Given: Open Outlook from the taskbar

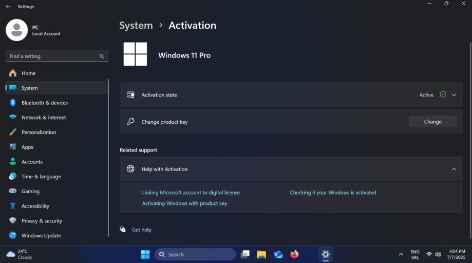Looking at the screenshot, I should coord(278,255).
